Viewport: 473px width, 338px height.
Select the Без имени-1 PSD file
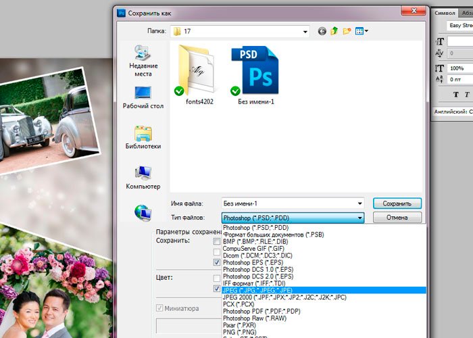pyautogui.click(x=255, y=74)
